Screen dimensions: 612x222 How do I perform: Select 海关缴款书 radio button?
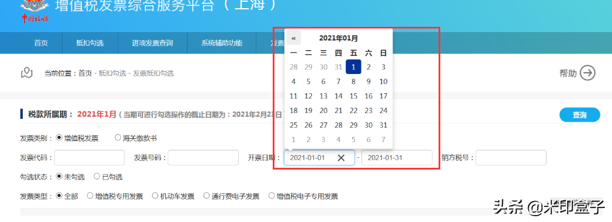point(118,138)
